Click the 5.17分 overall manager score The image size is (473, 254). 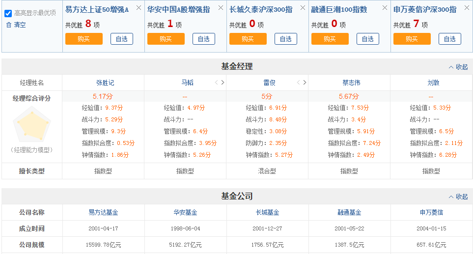103,96
